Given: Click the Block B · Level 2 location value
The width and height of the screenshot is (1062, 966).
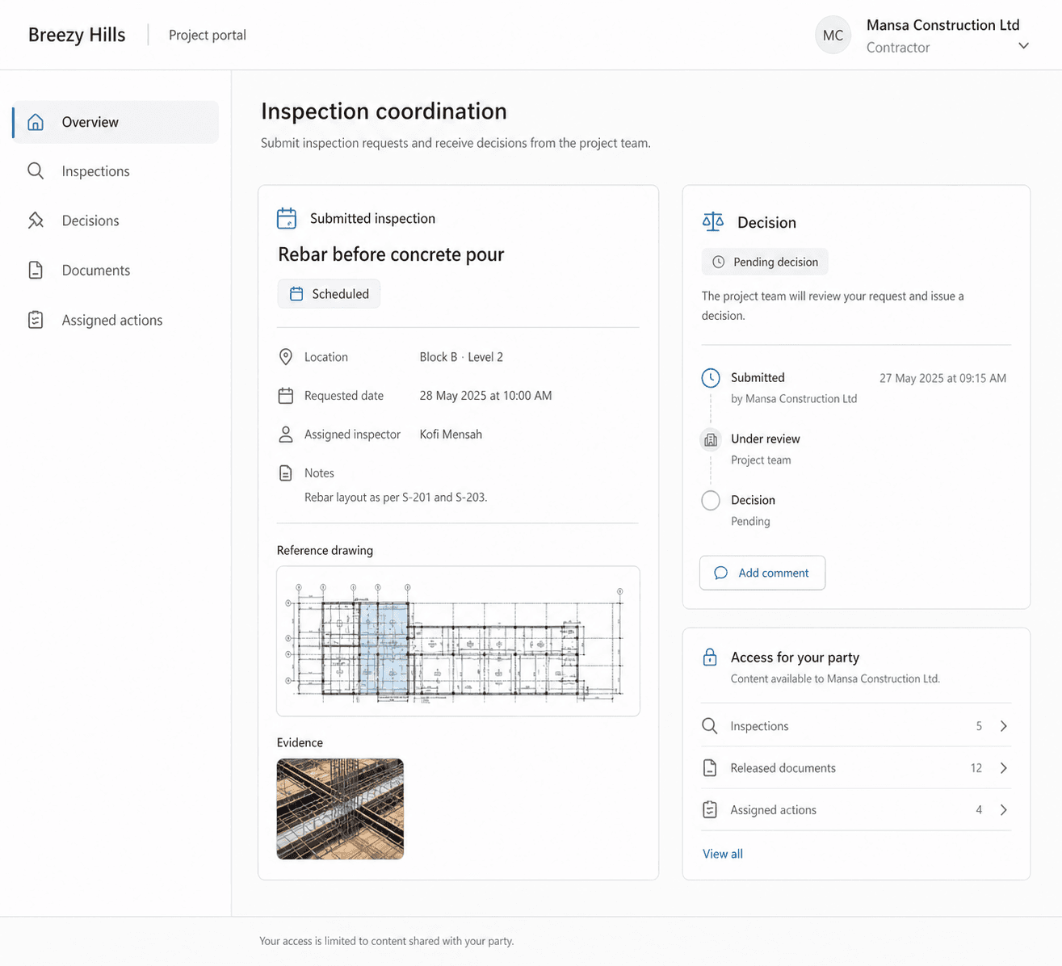Looking at the screenshot, I should (x=461, y=357).
